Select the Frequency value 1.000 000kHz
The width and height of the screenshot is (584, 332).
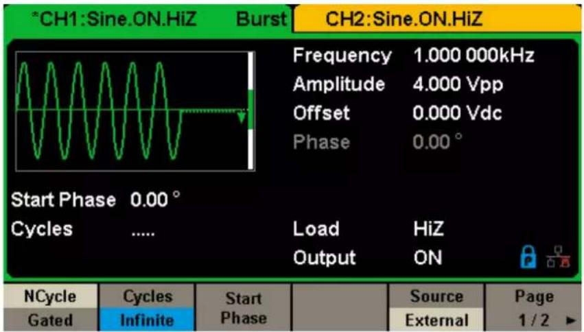click(x=474, y=56)
